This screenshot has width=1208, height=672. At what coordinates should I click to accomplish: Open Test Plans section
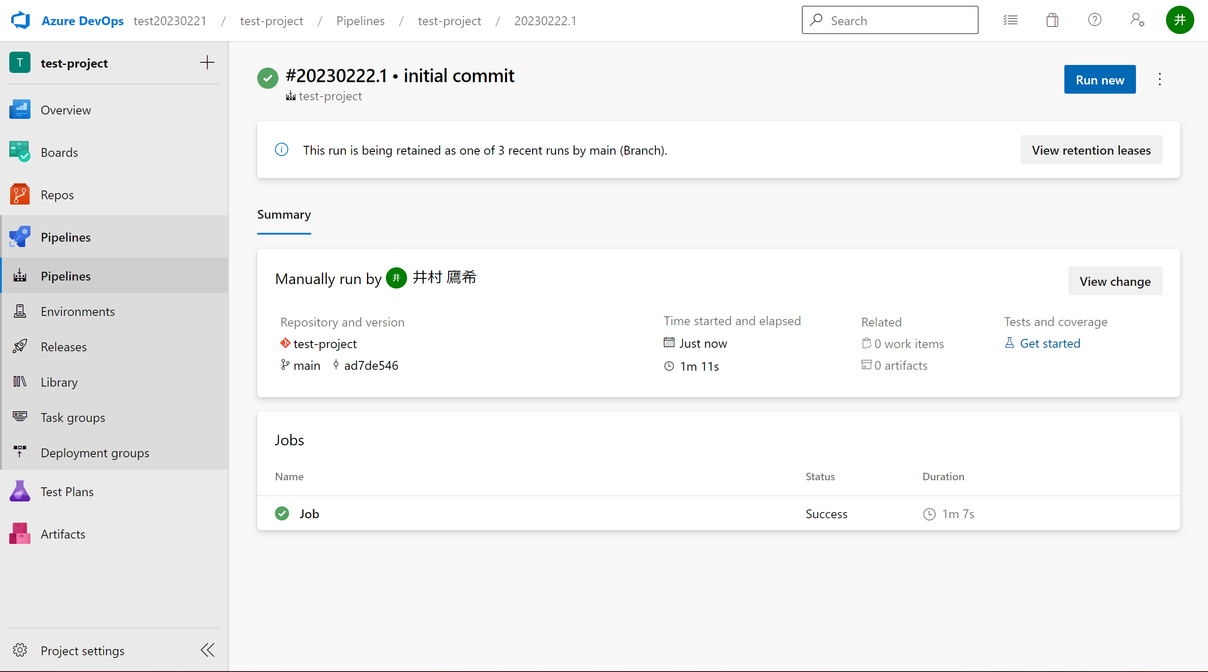point(67,492)
